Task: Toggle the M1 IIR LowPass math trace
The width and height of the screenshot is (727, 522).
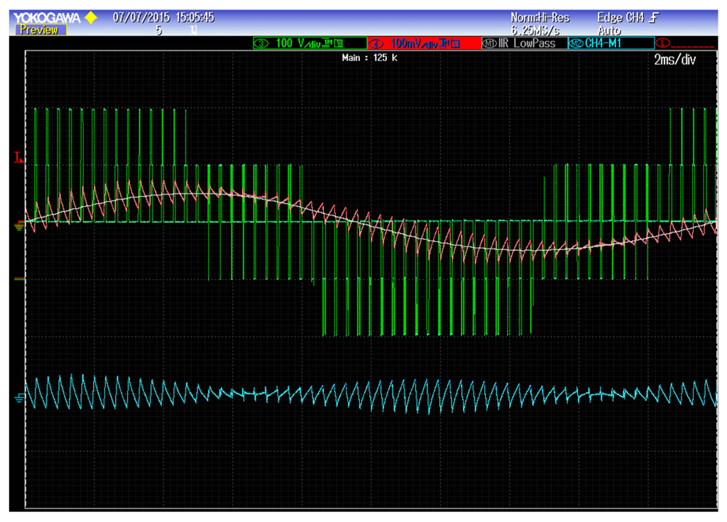Action: tap(523, 44)
